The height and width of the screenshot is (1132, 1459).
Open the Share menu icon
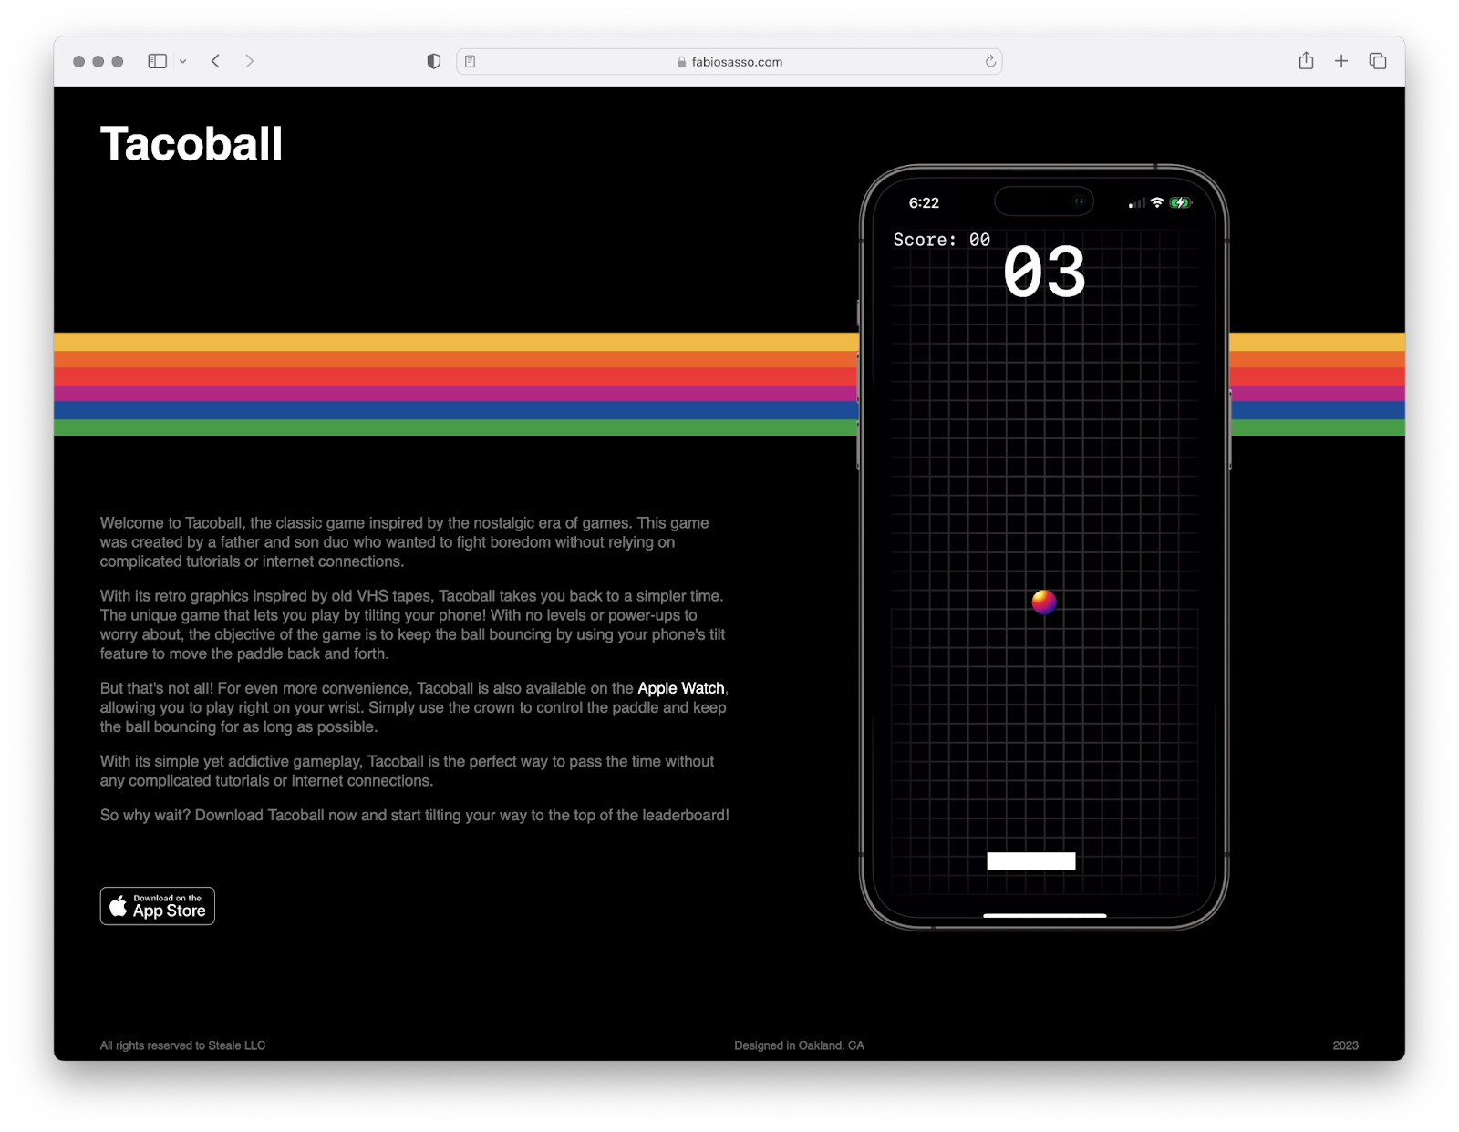1307,60
